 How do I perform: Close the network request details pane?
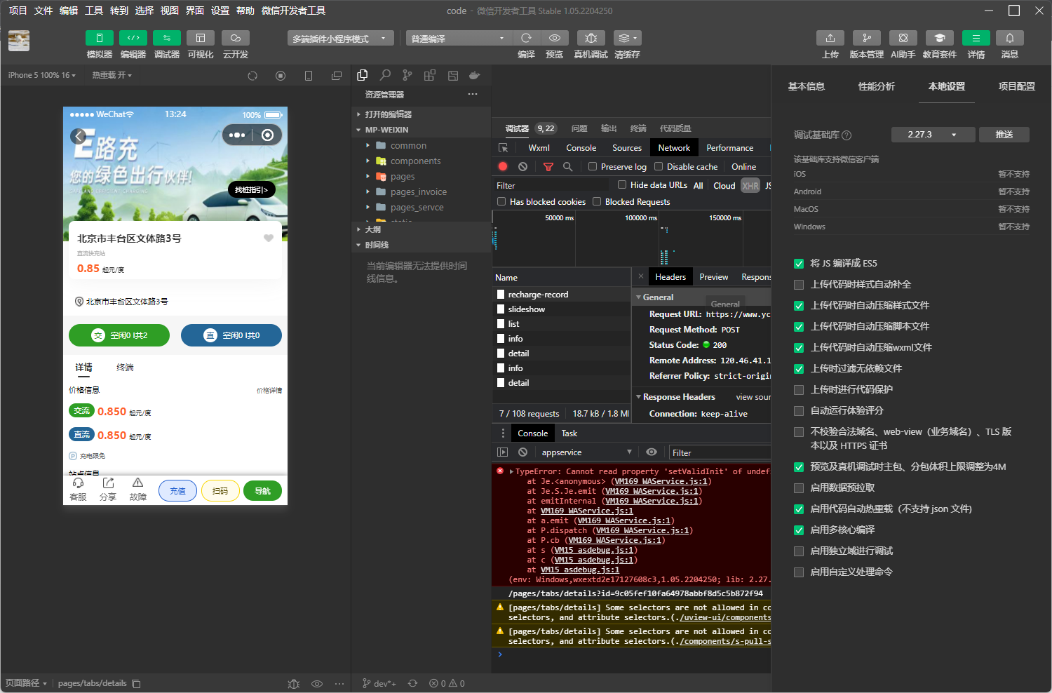tap(640, 276)
